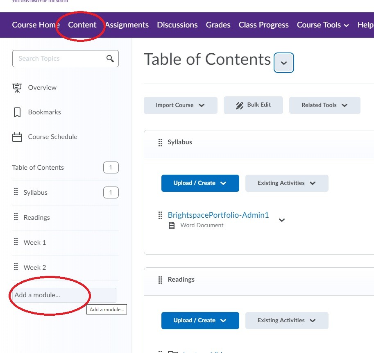Screen dimensions: 374x353
Task: Click the Bulk Edit pencil icon
Action: pos(240,105)
